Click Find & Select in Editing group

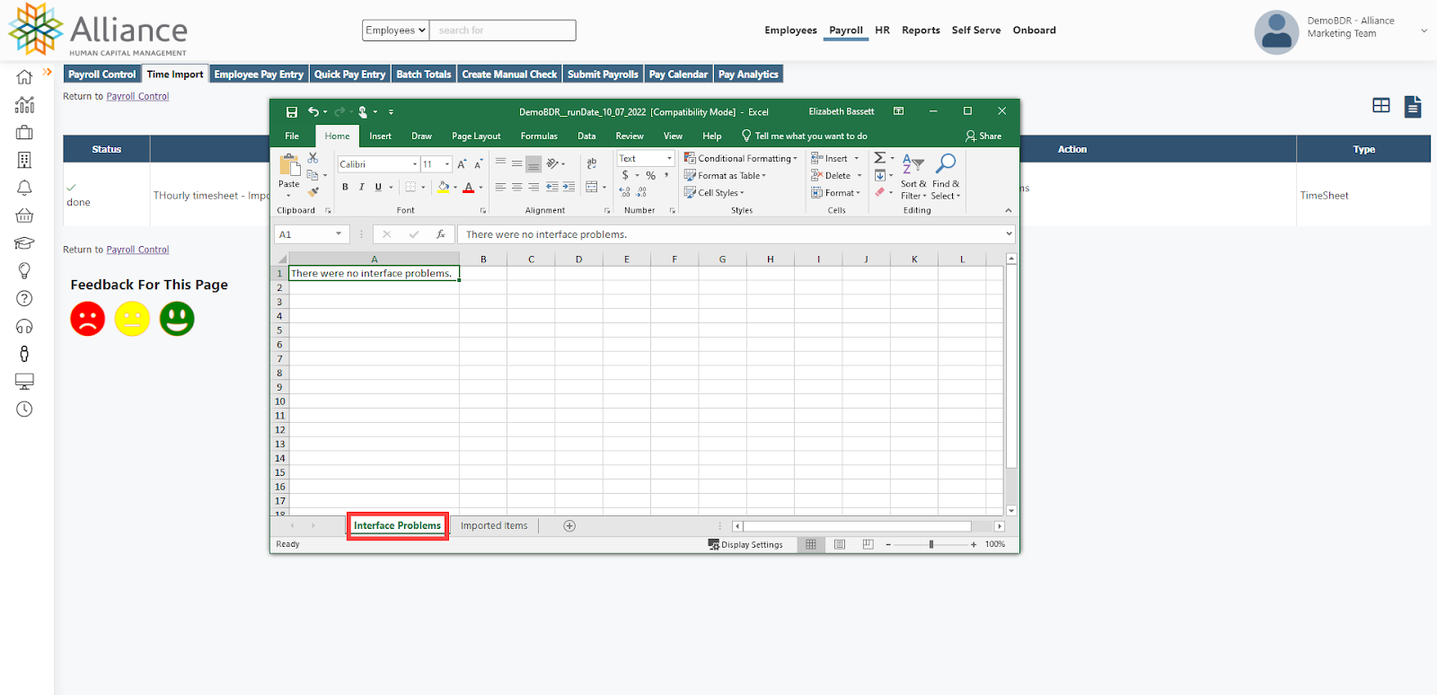[945, 177]
